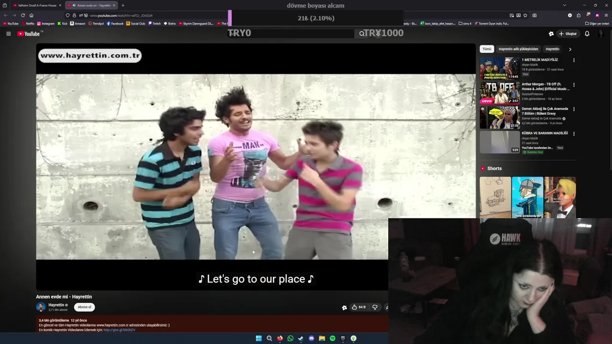Open the list all tabs chevron
Viewport: 612px width, 344px height.
(565, 5)
